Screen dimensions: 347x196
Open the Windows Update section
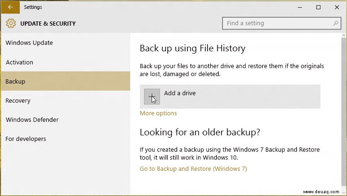click(66, 43)
